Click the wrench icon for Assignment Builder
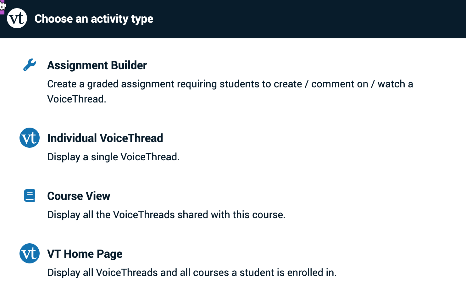The image size is (466, 298). [30, 65]
